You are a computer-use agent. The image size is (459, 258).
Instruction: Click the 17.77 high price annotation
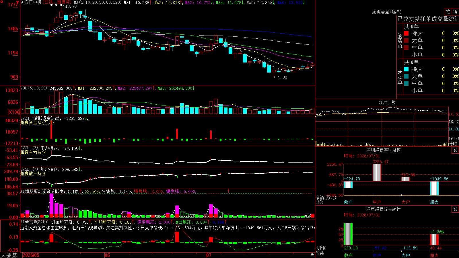click(71, 6)
